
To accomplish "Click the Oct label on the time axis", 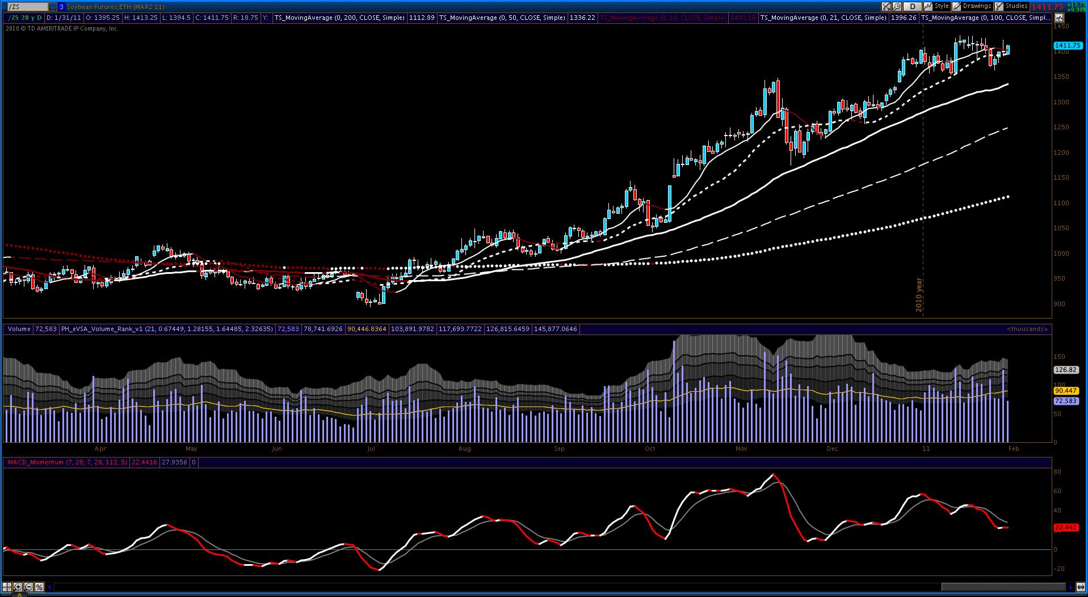I will coord(650,448).
